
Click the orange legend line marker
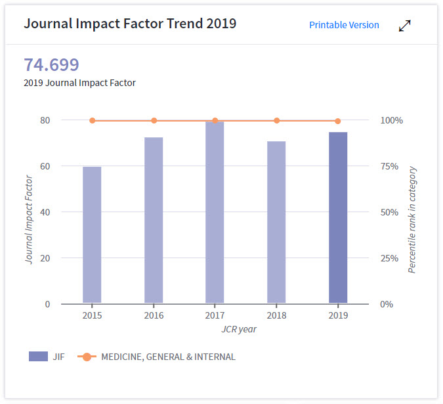coord(87,357)
